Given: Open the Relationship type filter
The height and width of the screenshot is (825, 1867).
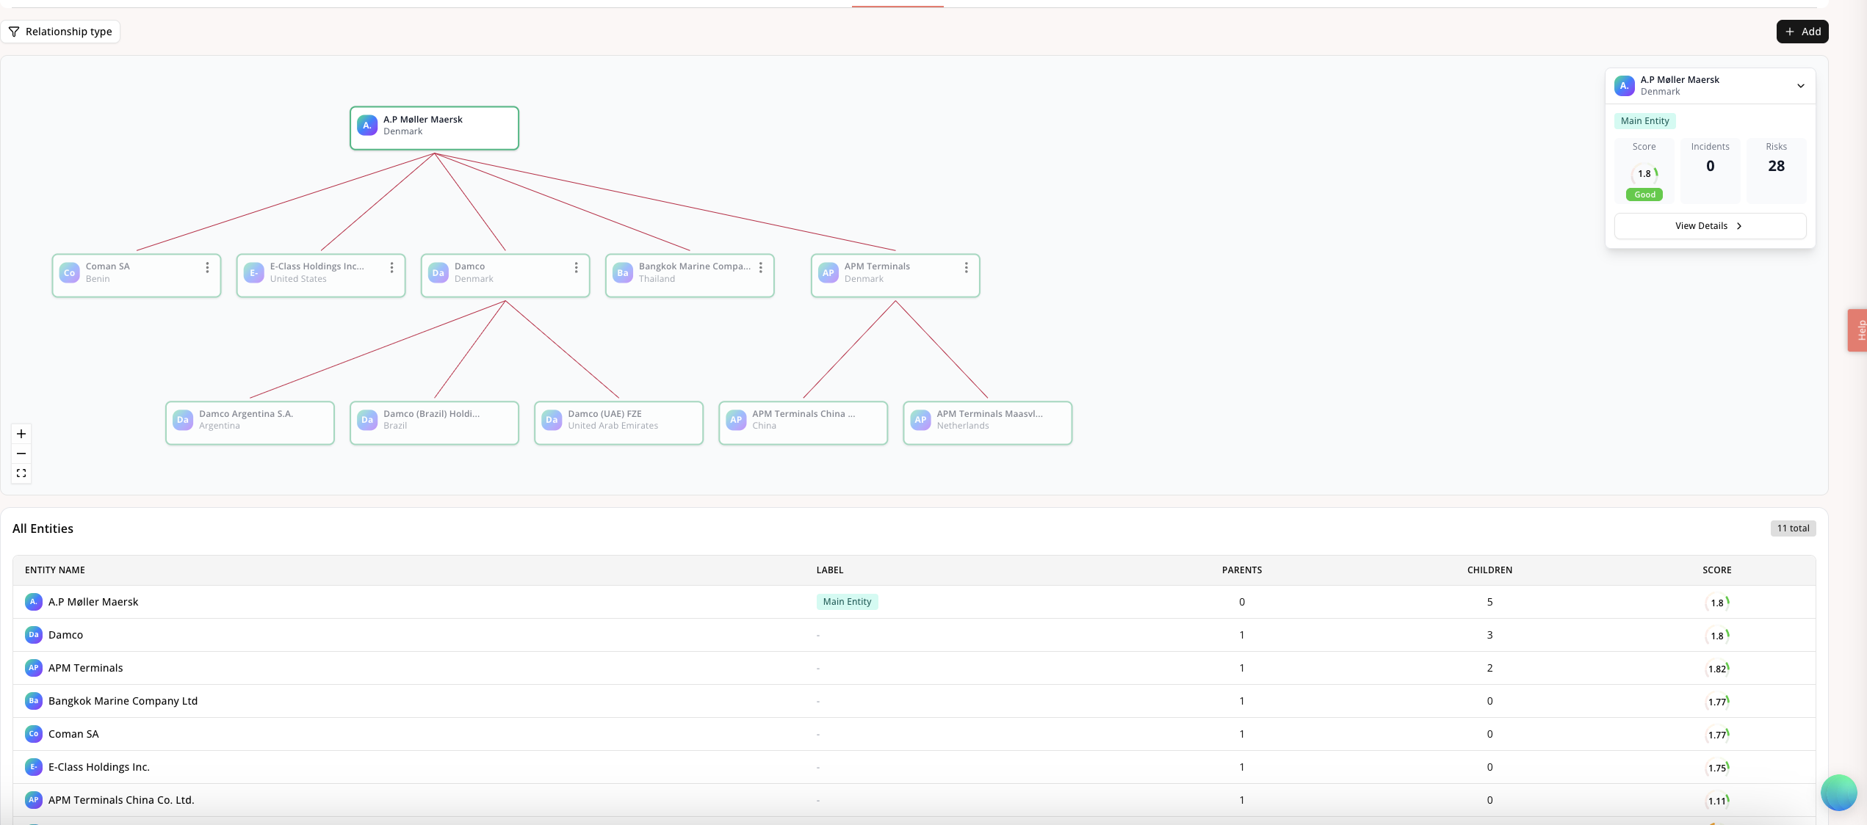Looking at the screenshot, I should point(61,32).
